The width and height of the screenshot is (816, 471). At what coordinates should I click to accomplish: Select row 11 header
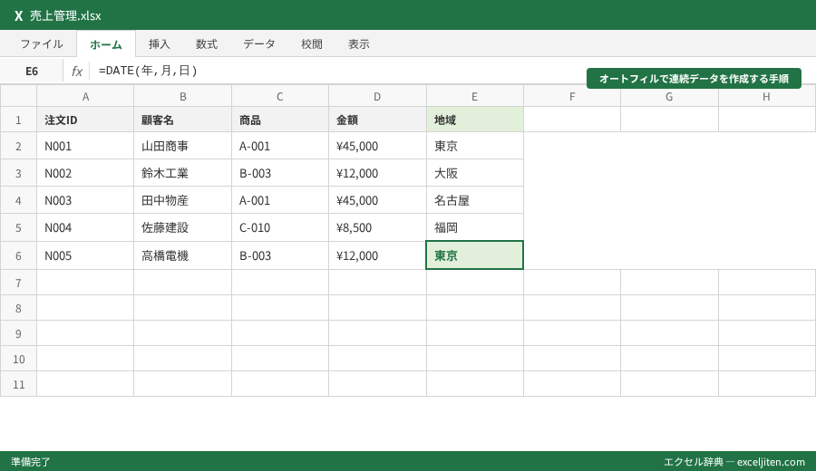pyautogui.click(x=18, y=384)
